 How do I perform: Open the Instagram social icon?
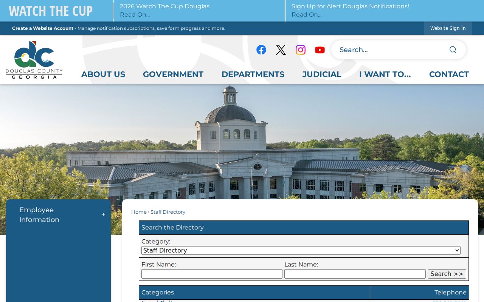(x=301, y=50)
